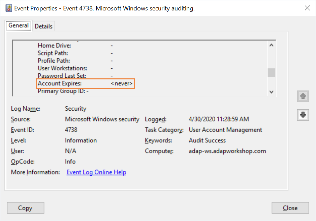316x221 pixels.
Task: Close the dialog with title bar X
Action: tap(307, 8)
